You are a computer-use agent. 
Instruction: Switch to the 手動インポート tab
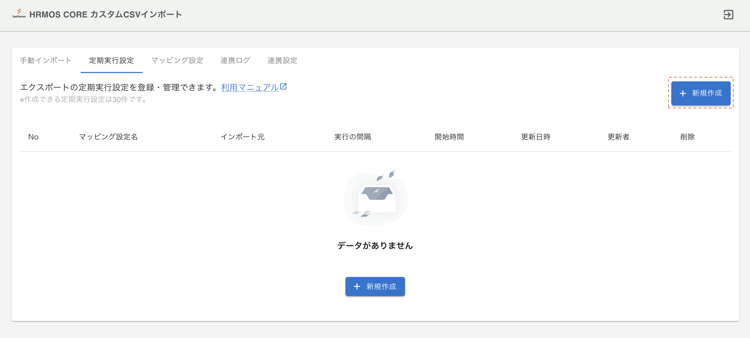pos(45,61)
